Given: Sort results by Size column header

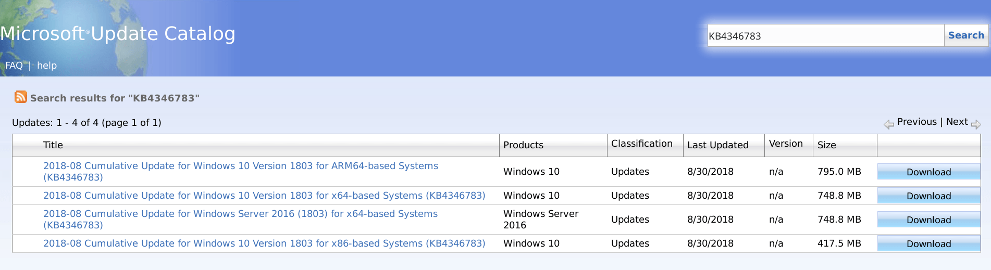Looking at the screenshot, I should 826,145.
